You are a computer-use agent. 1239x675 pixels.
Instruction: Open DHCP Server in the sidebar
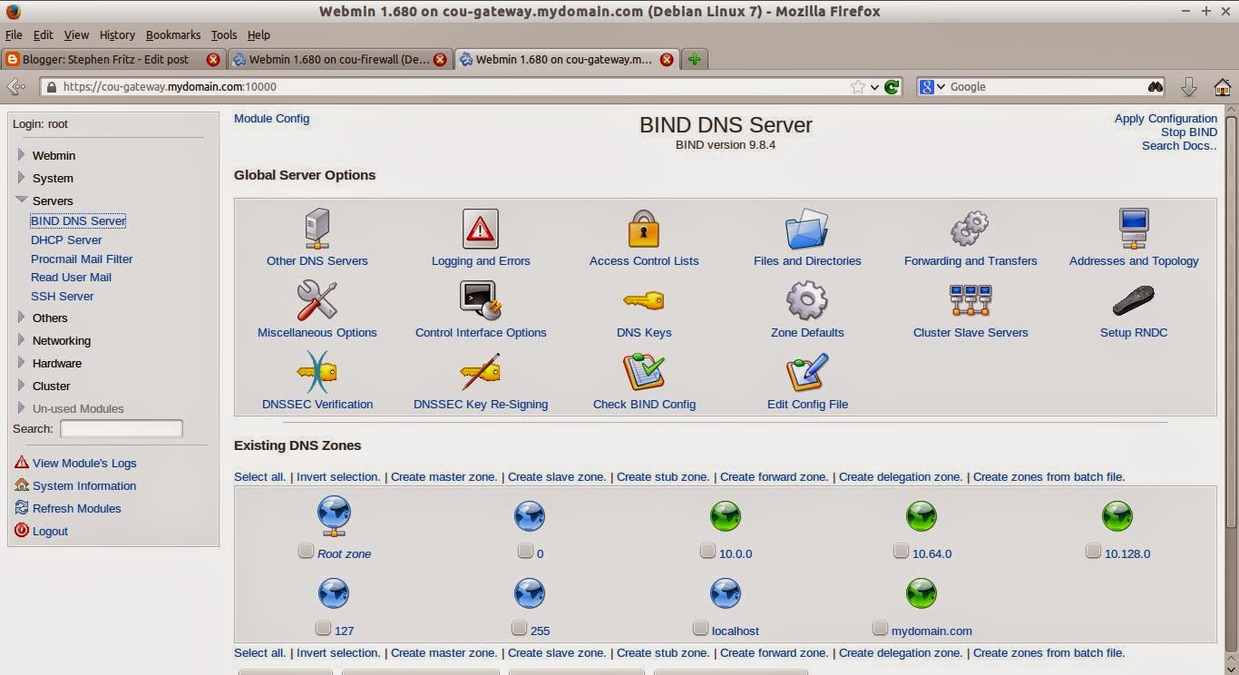point(66,240)
